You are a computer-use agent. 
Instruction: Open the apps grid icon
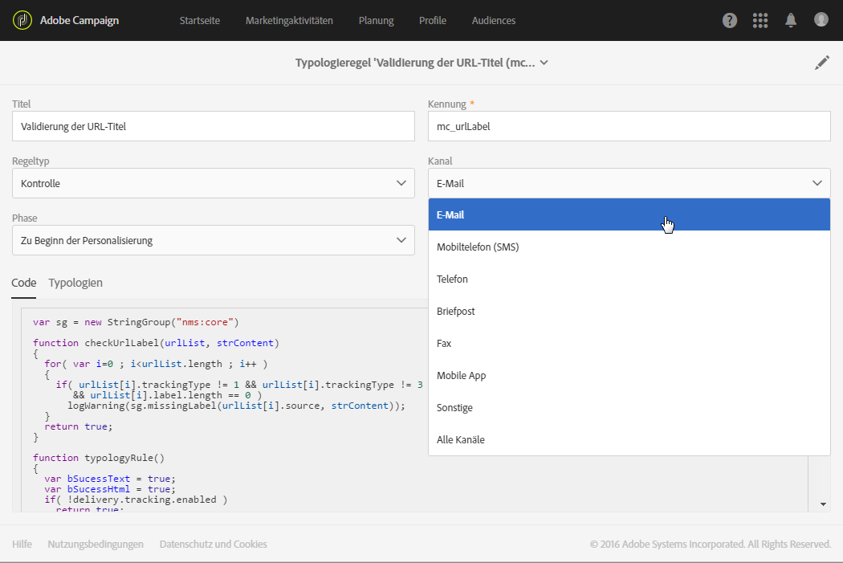760,21
